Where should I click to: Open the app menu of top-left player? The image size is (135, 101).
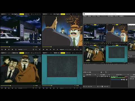(4, 14)
